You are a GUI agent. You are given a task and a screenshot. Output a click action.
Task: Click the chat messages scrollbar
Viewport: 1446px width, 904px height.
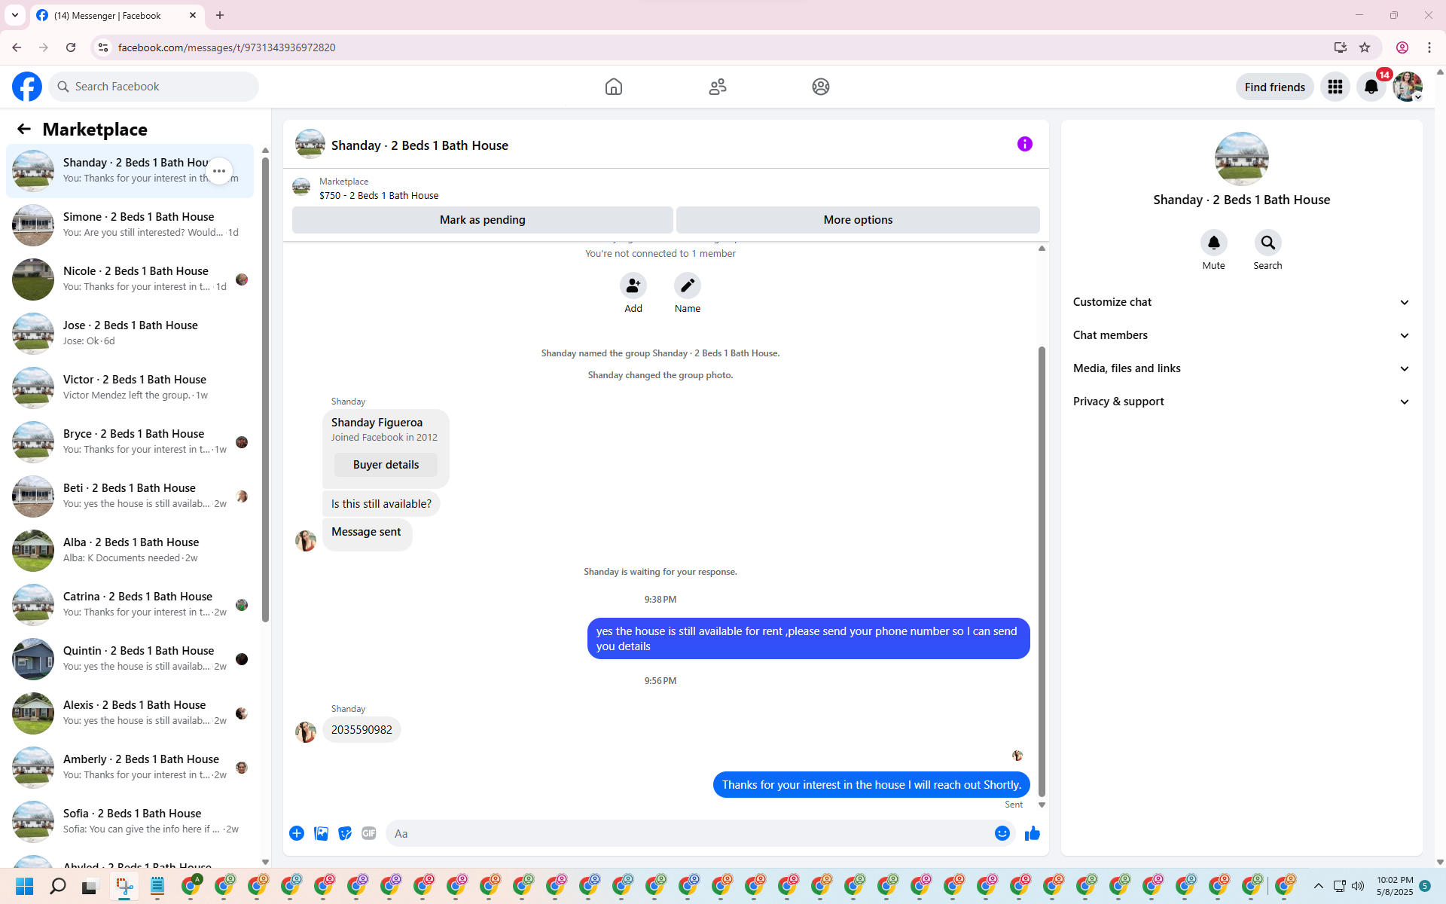[1042, 571]
